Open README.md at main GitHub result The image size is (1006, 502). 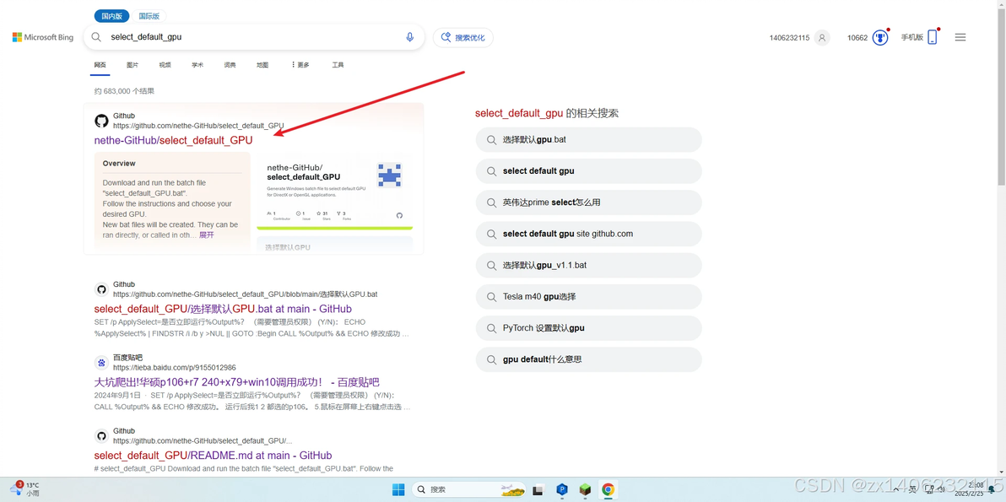click(213, 456)
